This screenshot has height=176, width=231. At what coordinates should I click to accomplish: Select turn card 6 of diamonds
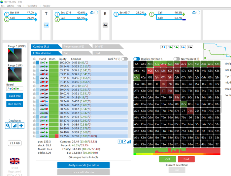(x=46, y=25)
